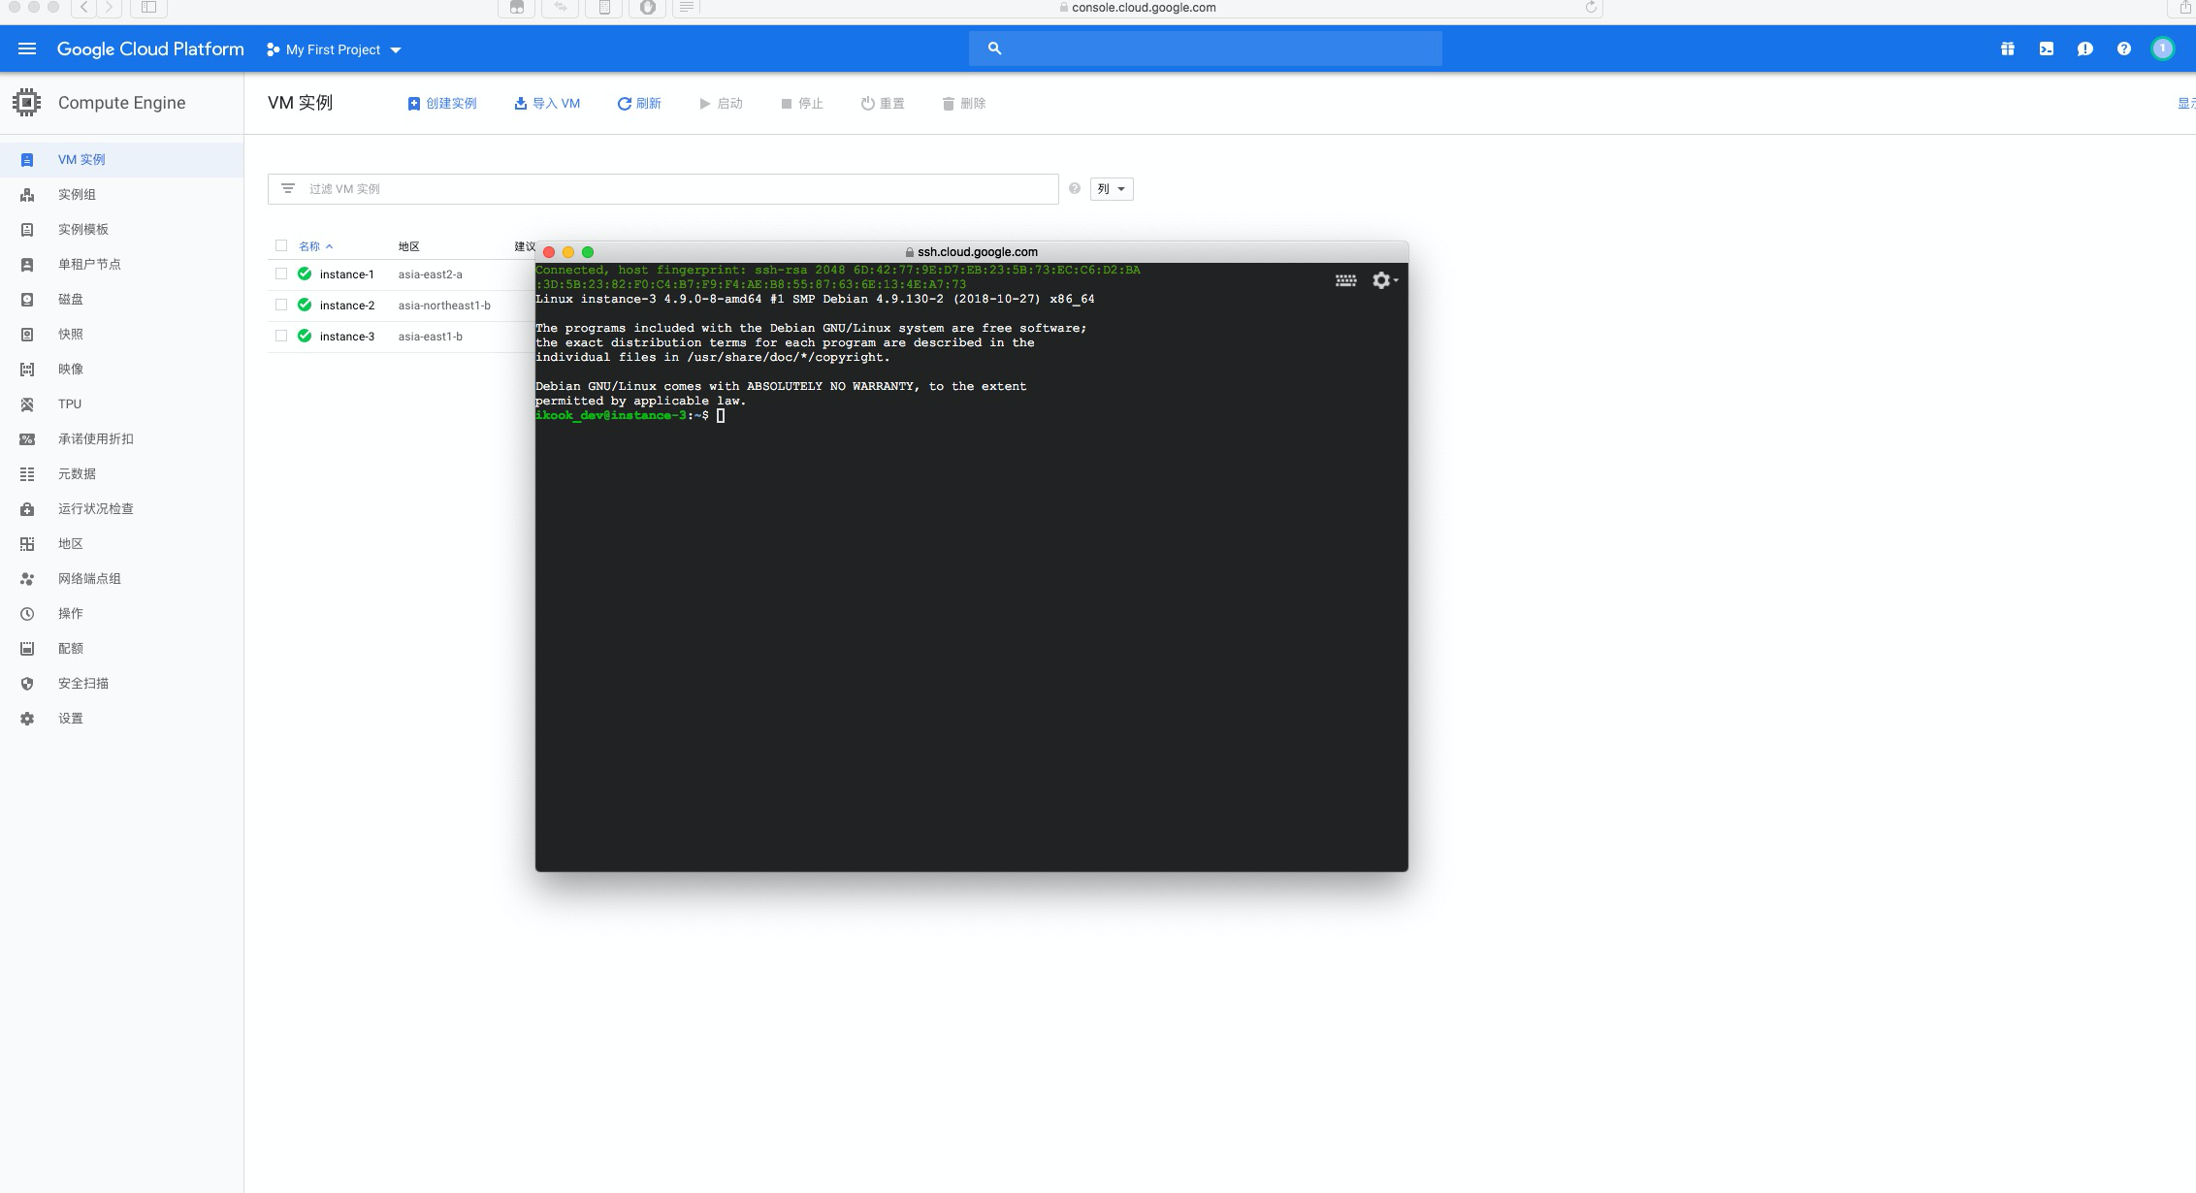Check the instance-1 row checkbox
Image resolution: width=2196 pixels, height=1193 pixels.
coord(281,274)
